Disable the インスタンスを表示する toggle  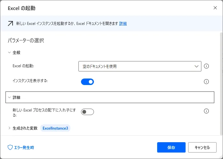(87, 82)
